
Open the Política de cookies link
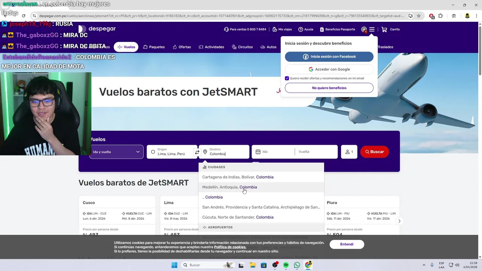(230, 247)
